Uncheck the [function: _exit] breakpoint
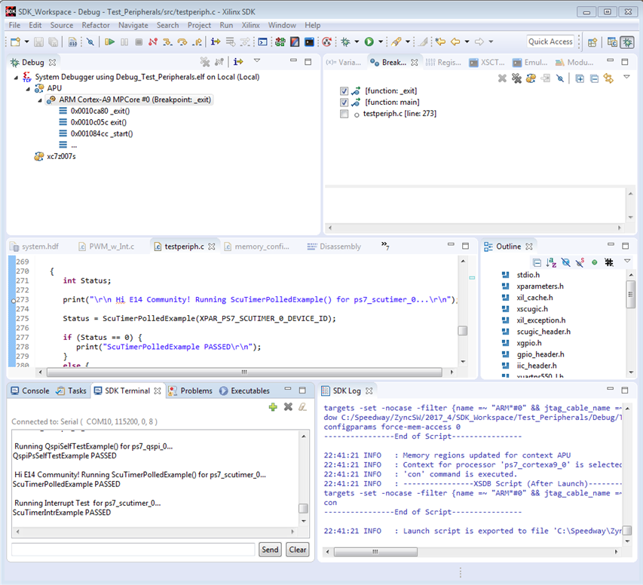The width and height of the screenshot is (643, 585). tap(344, 91)
